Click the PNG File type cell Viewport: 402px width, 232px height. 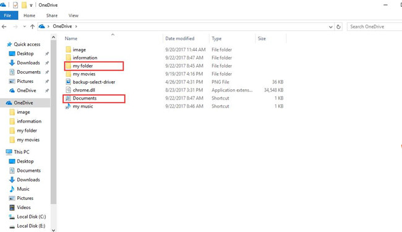(220, 82)
